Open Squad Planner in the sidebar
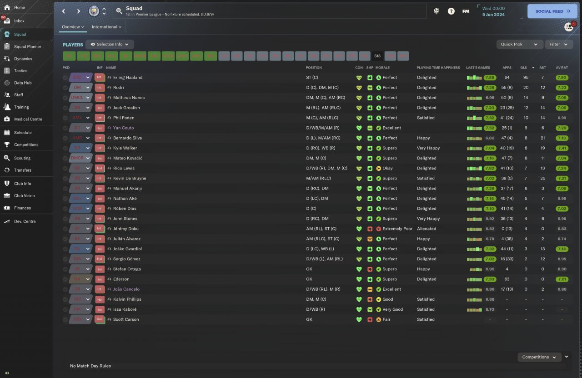Image resolution: width=582 pixels, height=378 pixels. tap(27, 46)
